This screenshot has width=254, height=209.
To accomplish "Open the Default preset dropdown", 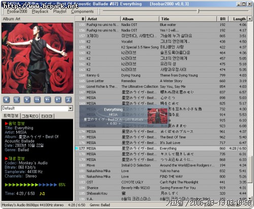I will (71, 109).
